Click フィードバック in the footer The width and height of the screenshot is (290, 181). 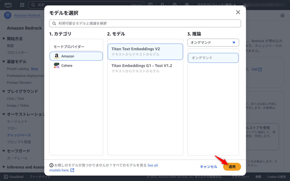[x=40, y=177]
